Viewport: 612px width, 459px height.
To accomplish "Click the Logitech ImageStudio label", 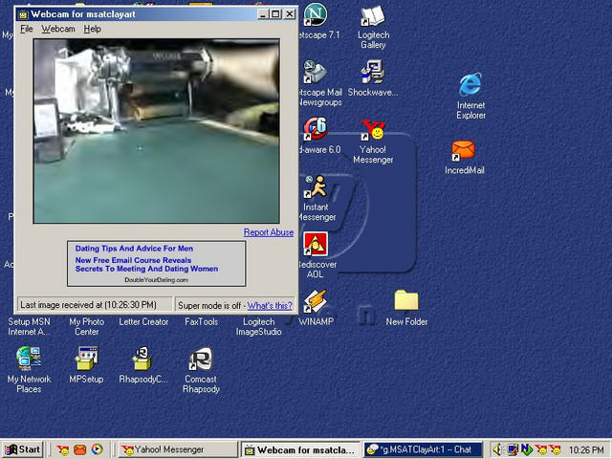I will [x=258, y=327].
